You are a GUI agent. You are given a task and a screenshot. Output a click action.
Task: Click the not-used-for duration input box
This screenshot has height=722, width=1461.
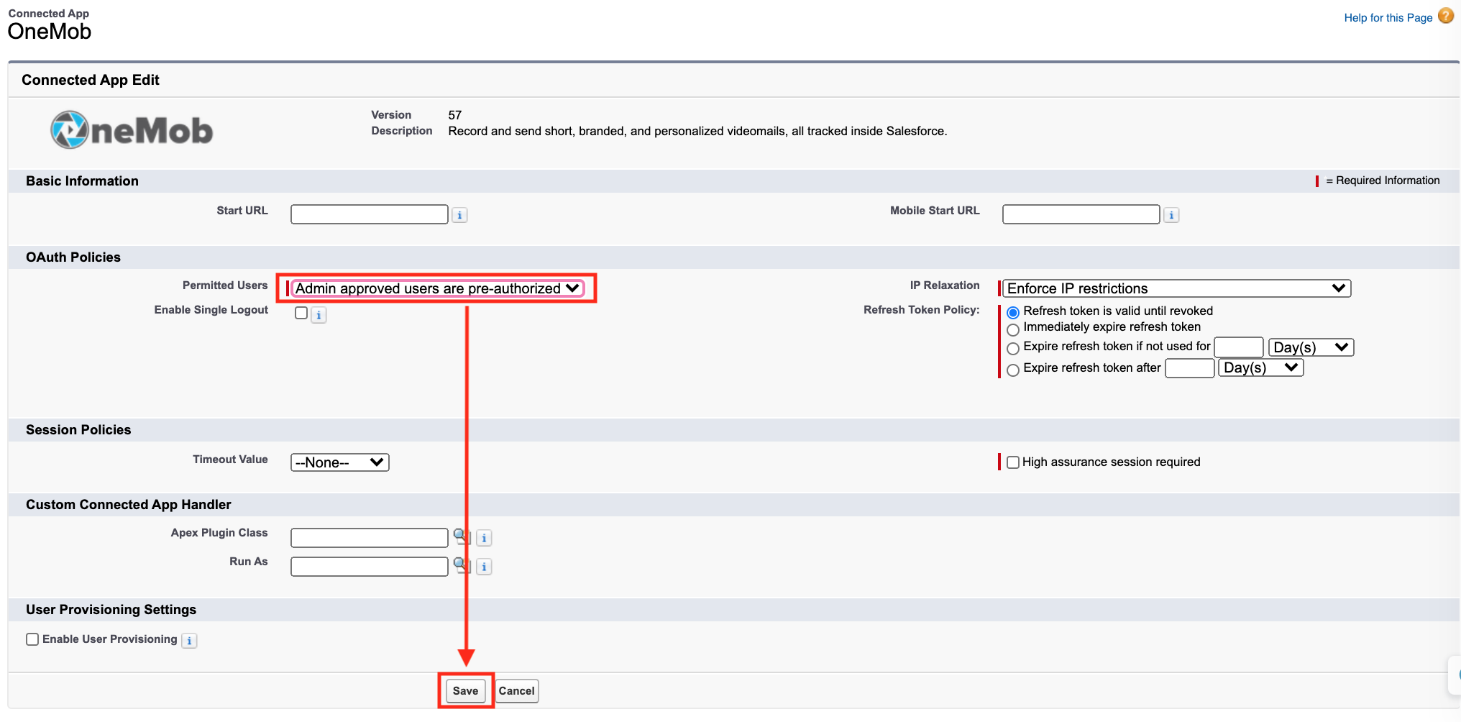click(1239, 347)
